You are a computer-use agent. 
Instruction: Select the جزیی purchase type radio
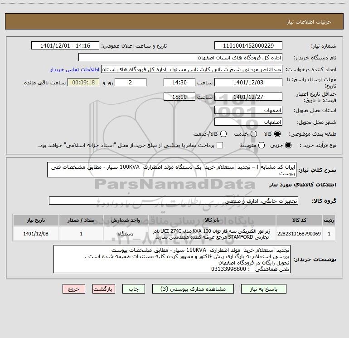click(x=288, y=145)
